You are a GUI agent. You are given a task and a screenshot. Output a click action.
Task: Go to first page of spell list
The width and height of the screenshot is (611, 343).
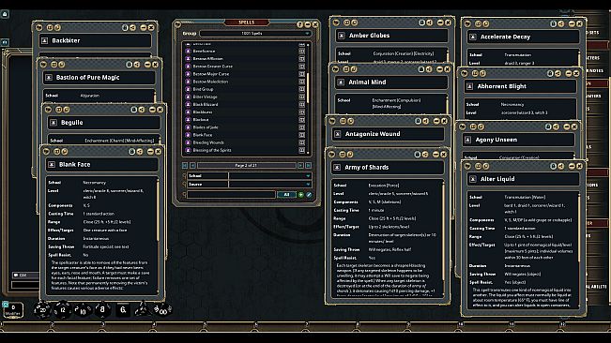coord(185,165)
